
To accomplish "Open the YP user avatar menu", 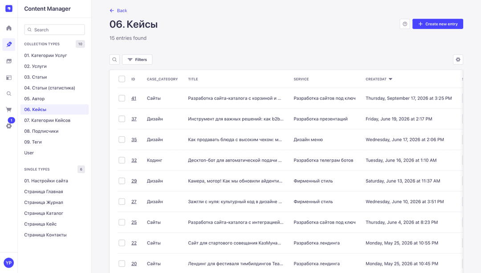I will [x=8, y=263].
